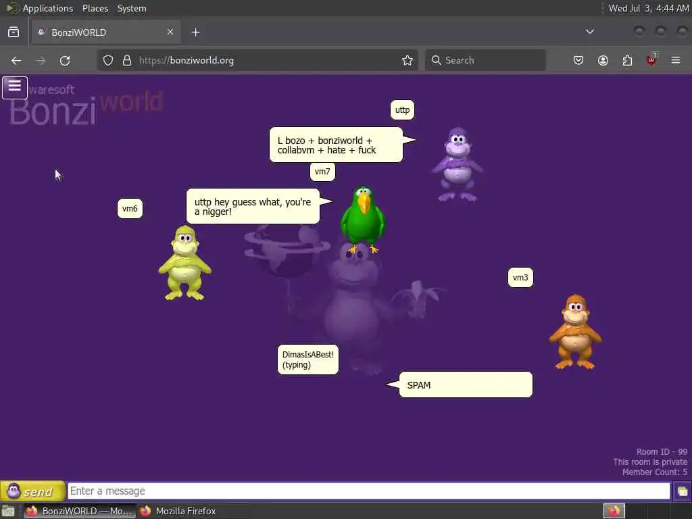692x519 pixels.
Task: Click the green parrot vm7 character
Action: click(363, 220)
